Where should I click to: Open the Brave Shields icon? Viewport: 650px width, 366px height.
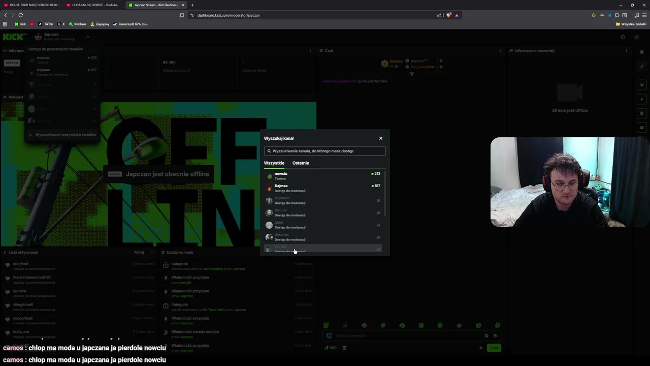click(448, 15)
